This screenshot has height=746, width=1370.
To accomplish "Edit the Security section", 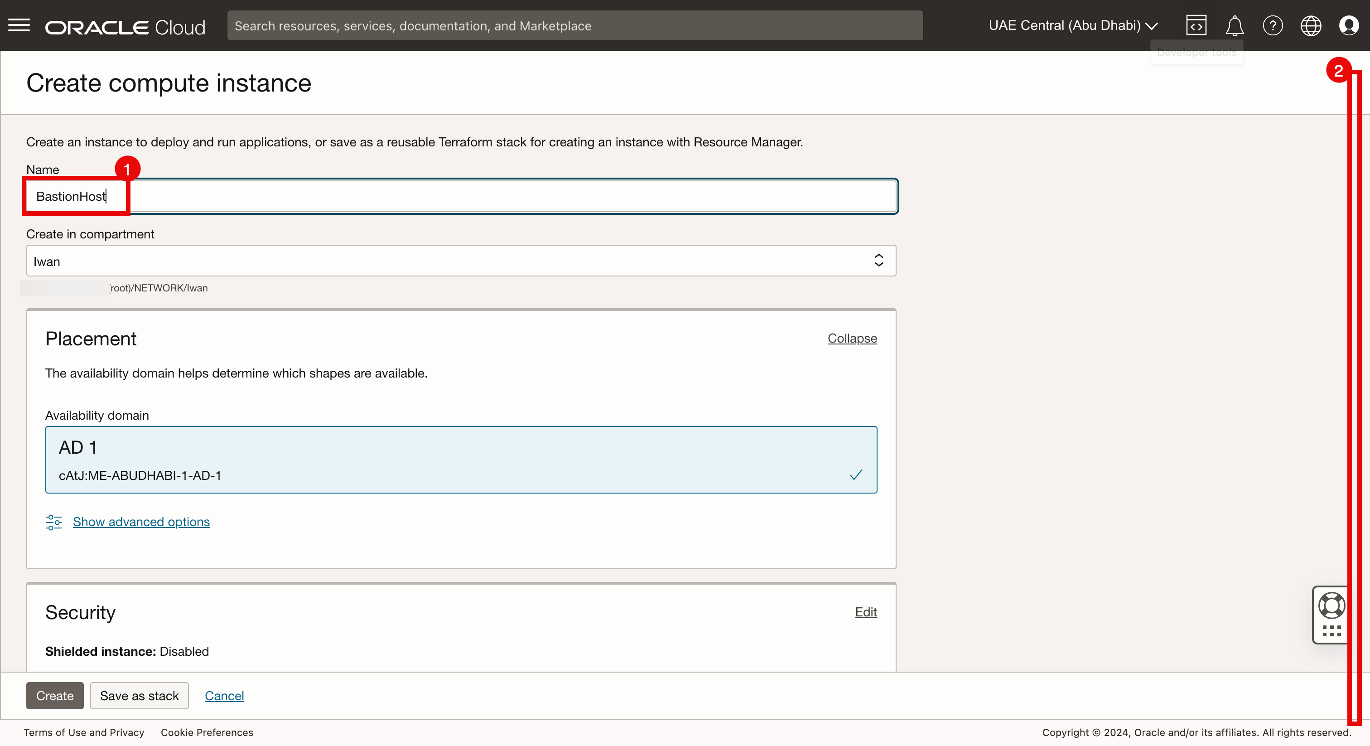I will 865,612.
